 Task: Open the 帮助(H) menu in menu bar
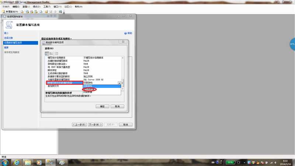click(79, 7)
